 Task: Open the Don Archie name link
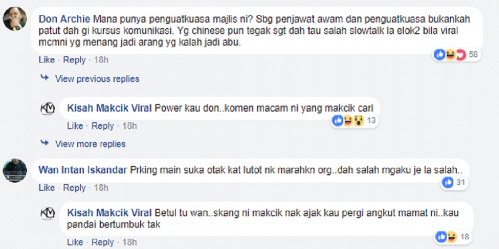point(65,19)
